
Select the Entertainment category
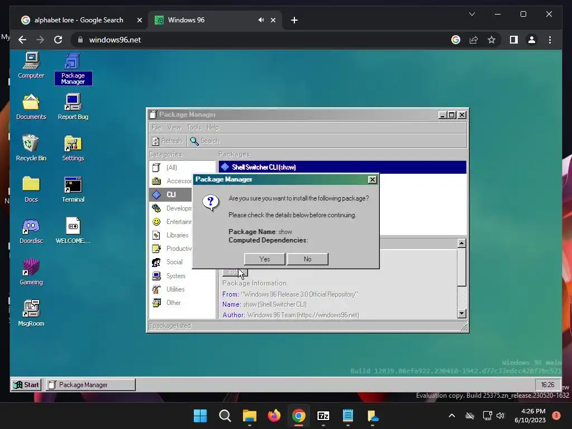[x=170, y=222]
